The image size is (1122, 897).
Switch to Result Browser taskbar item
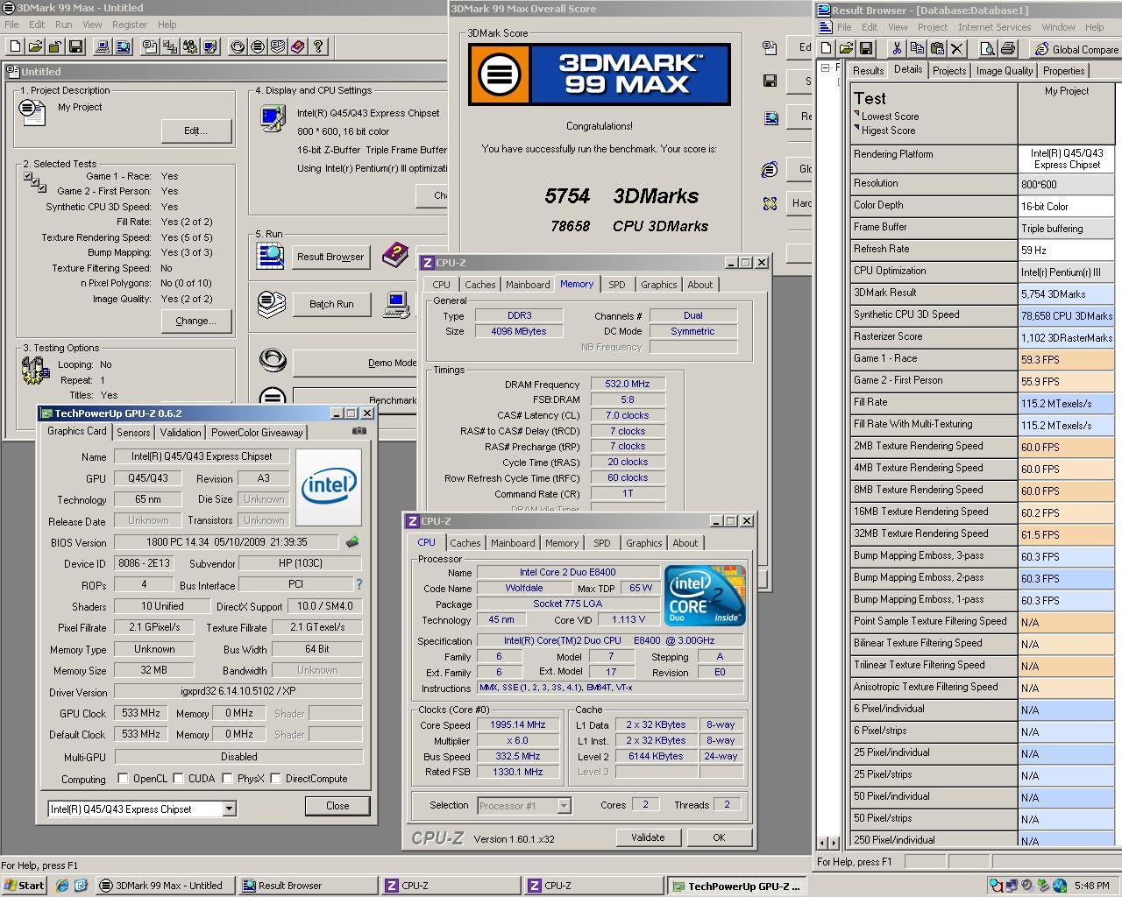tap(307, 886)
